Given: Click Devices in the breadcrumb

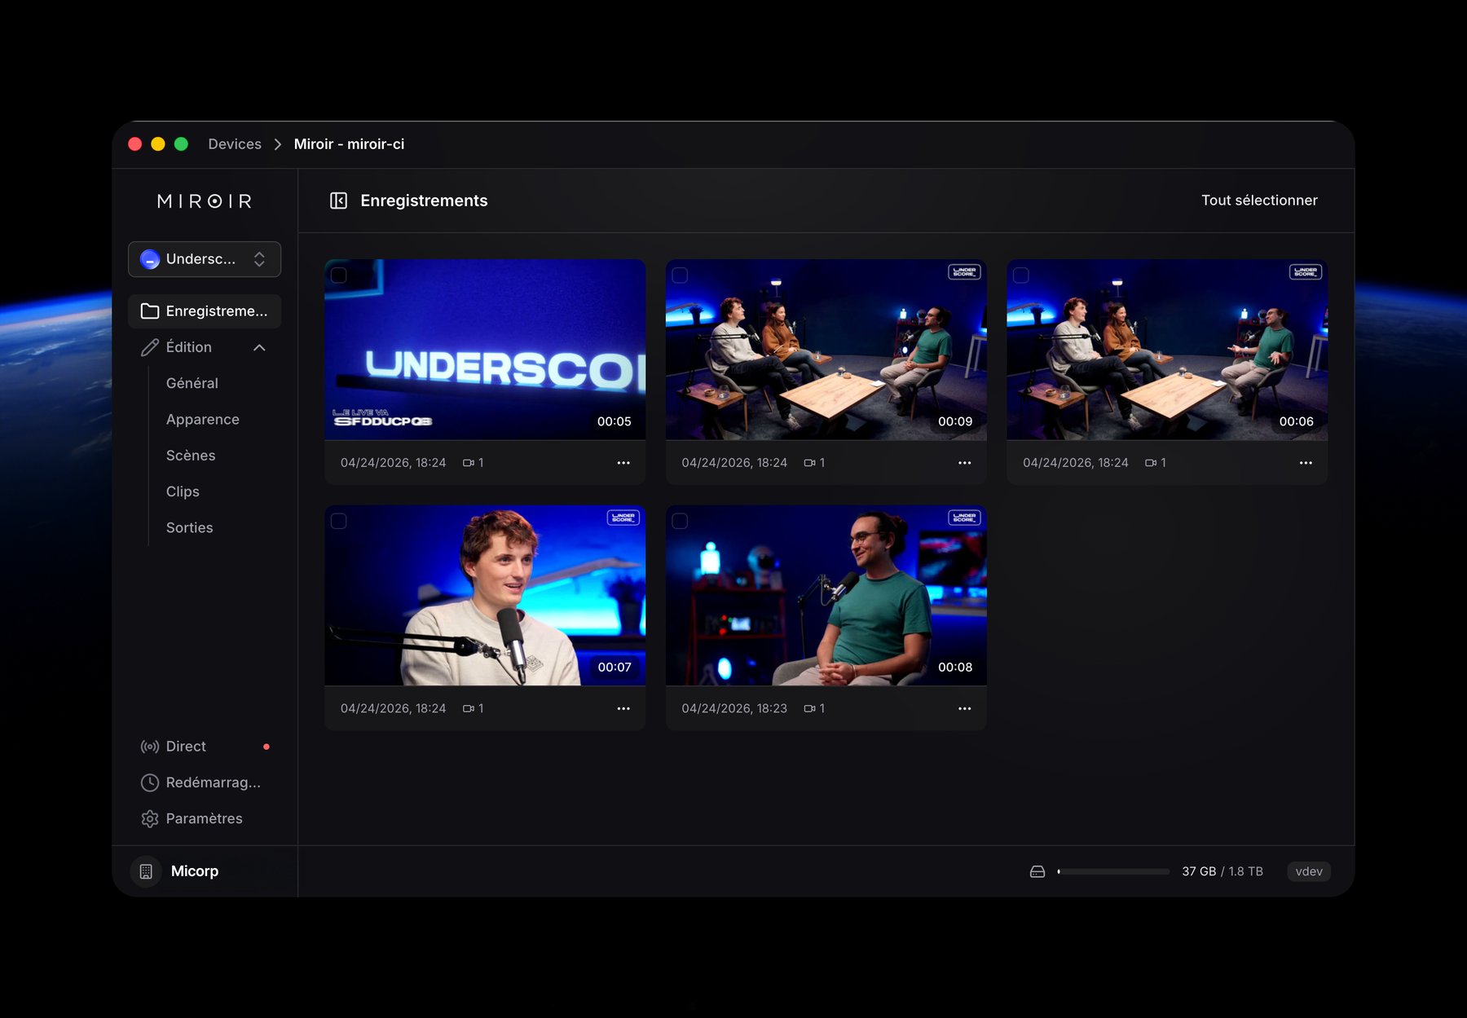Looking at the screenshot, I should point(234,143).
